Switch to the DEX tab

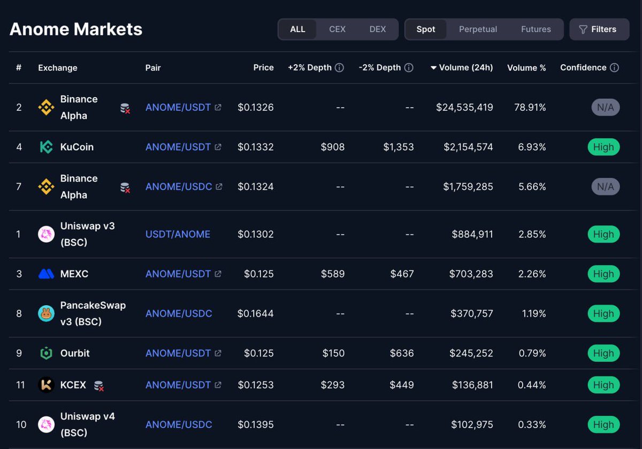click(x=378, y=29)
